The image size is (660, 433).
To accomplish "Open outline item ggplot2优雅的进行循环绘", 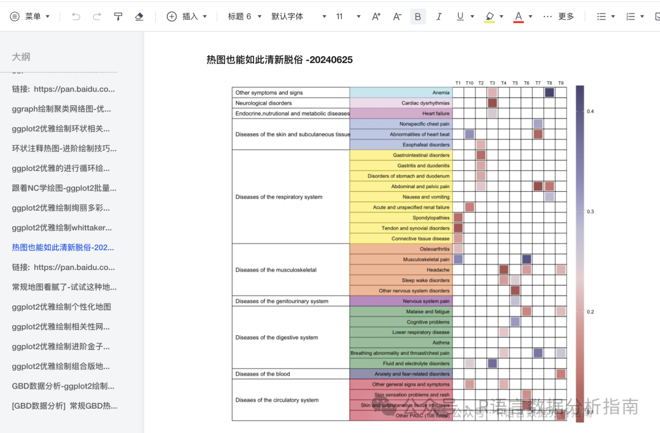I will 61,169.
